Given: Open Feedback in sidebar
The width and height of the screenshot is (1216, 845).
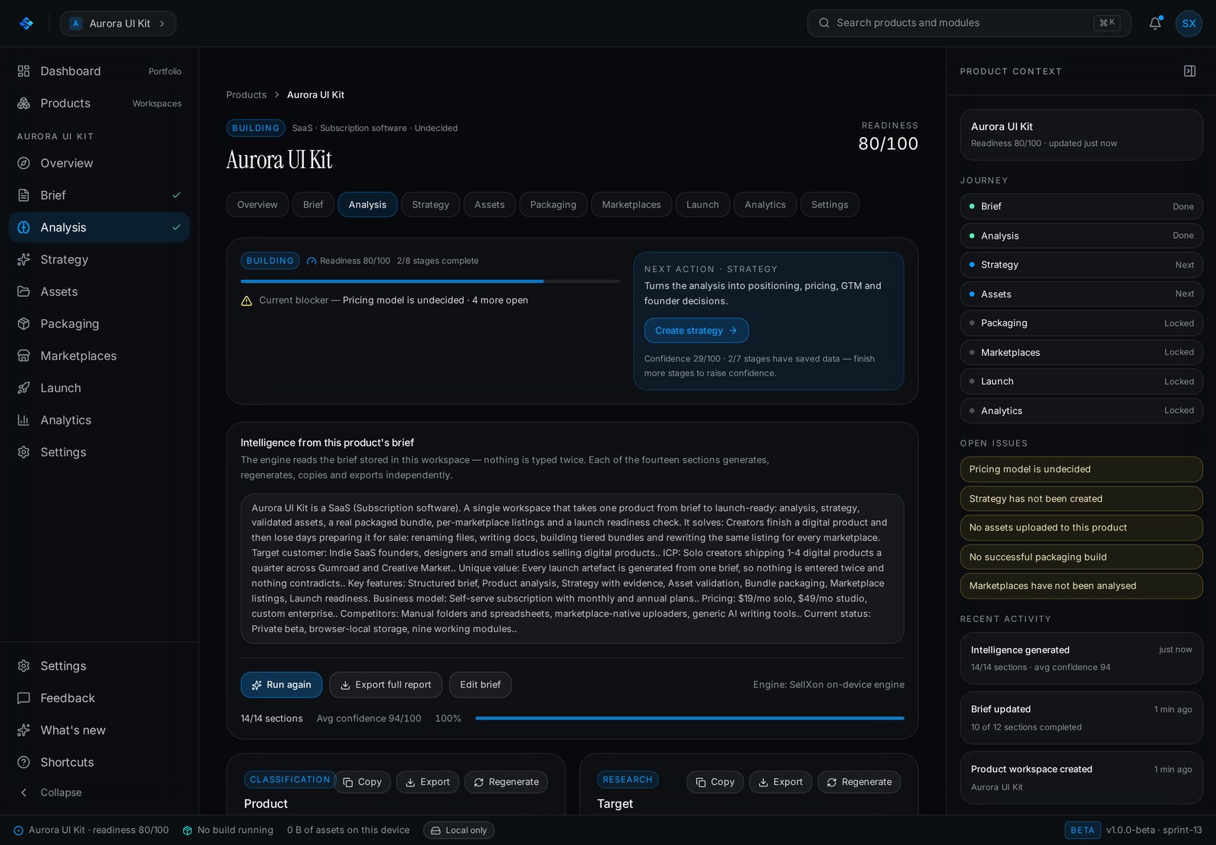Looking at the screenshot, I should [x=100, y=697].
